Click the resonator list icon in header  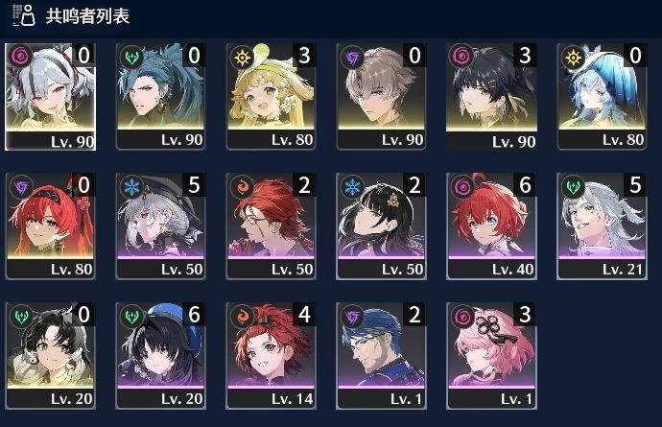(24, 15)
